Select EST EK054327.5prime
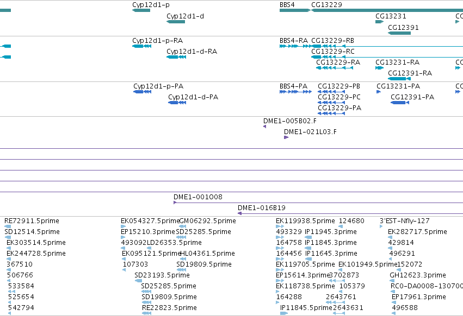 [123, 226]
